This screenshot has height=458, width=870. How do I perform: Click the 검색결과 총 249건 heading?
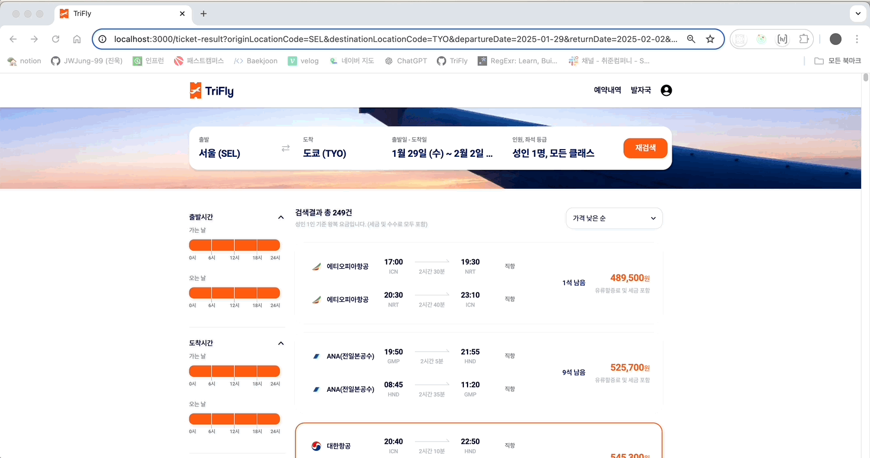click(324, 212)
